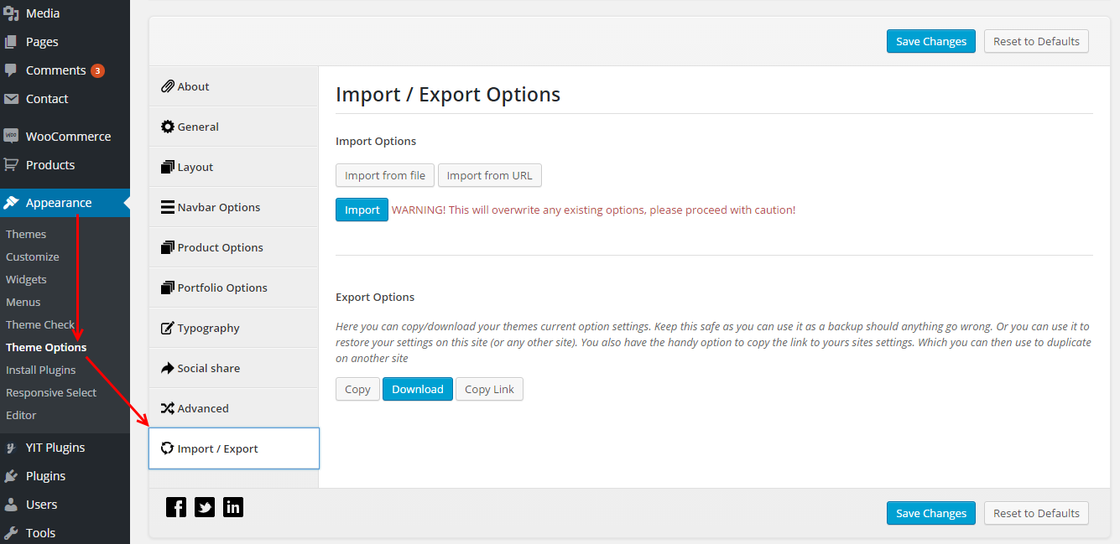Click the Copy Link button
The width and height of the screenshot is (1120, 544).
[x=489, y=389]
